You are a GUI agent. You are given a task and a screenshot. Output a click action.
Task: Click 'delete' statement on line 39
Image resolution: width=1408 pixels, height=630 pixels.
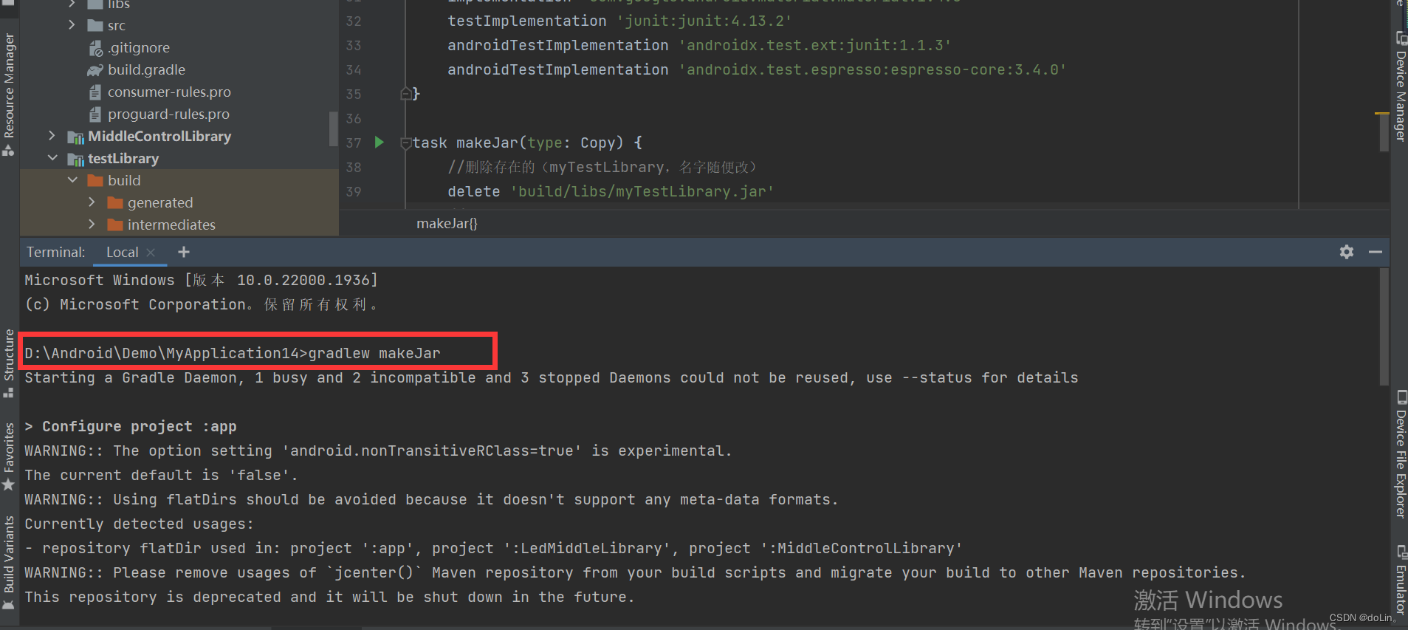[x=473, y=191]
